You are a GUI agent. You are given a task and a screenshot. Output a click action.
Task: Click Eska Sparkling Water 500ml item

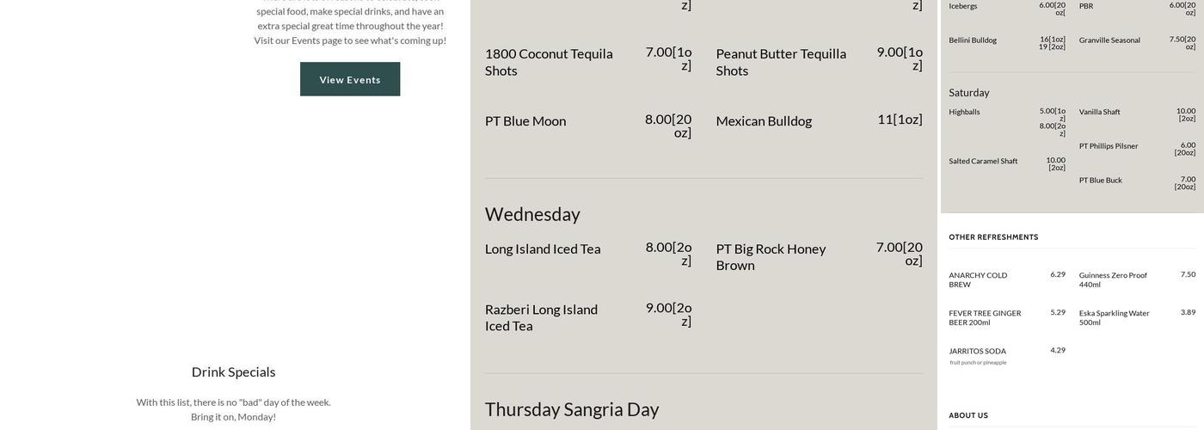pos(1114,317)
